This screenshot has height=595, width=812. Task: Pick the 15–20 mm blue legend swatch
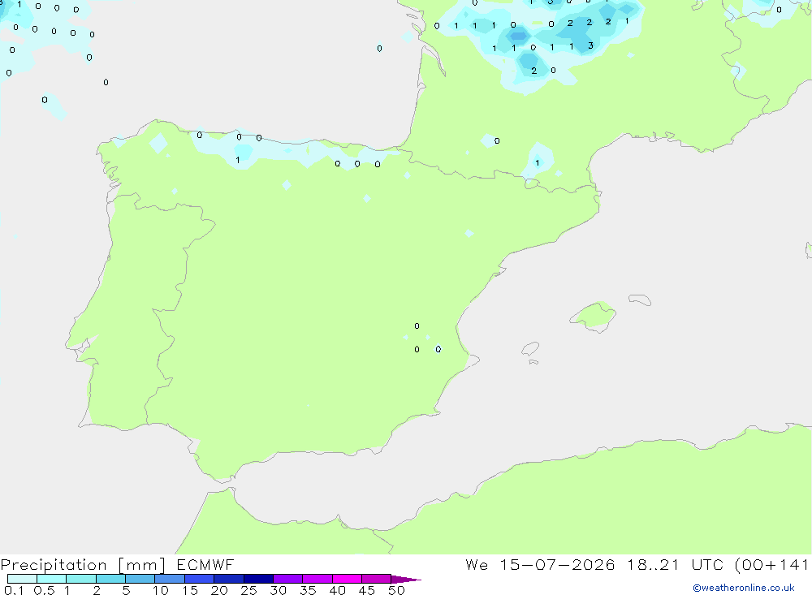(199, 579)
